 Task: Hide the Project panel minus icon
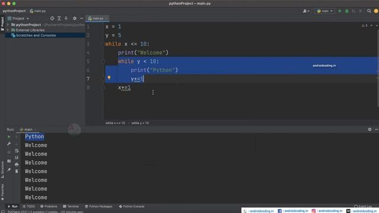[82, 18]
